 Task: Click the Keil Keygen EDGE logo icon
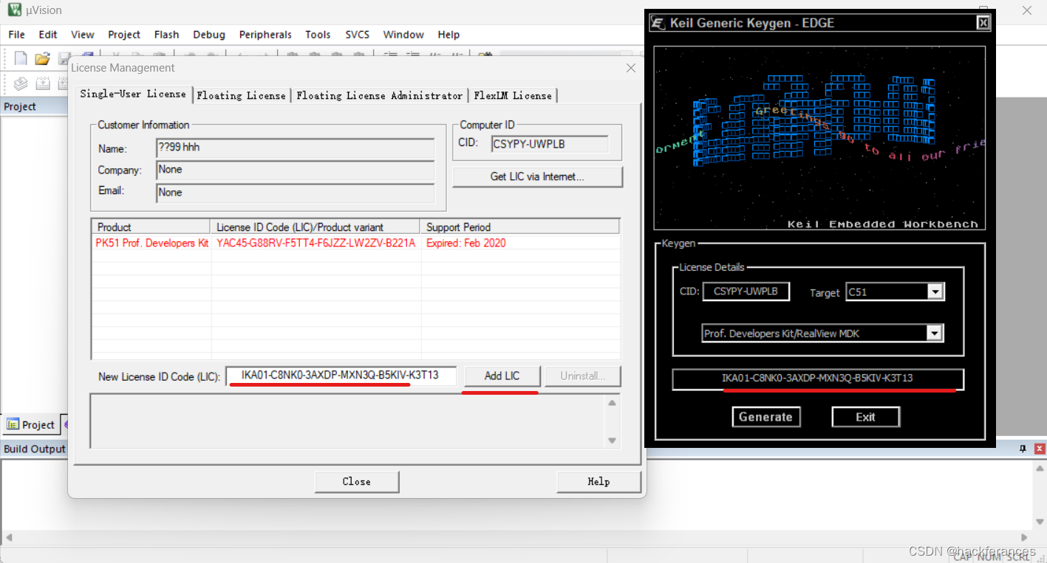657,23
